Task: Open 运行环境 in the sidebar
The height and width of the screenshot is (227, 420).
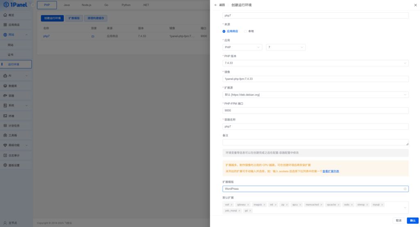Action: pos(16,64)
